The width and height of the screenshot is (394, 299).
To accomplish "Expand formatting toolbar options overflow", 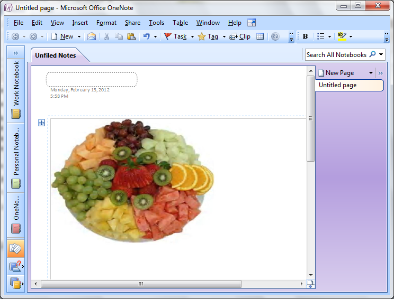I will point(387,36).
